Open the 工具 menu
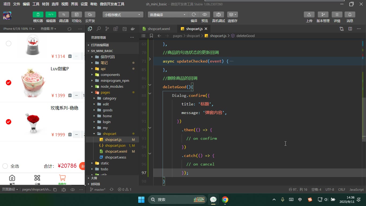Image resolution: width=366 pixels, height=206 pixels. point(36,4)
